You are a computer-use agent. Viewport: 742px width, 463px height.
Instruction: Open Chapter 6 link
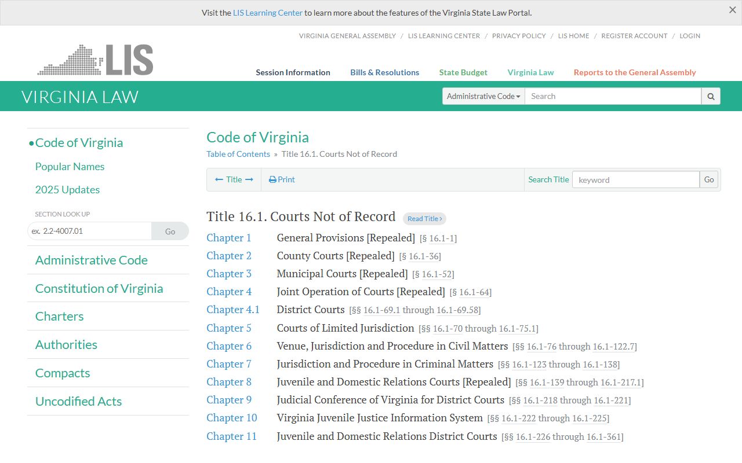229,346
